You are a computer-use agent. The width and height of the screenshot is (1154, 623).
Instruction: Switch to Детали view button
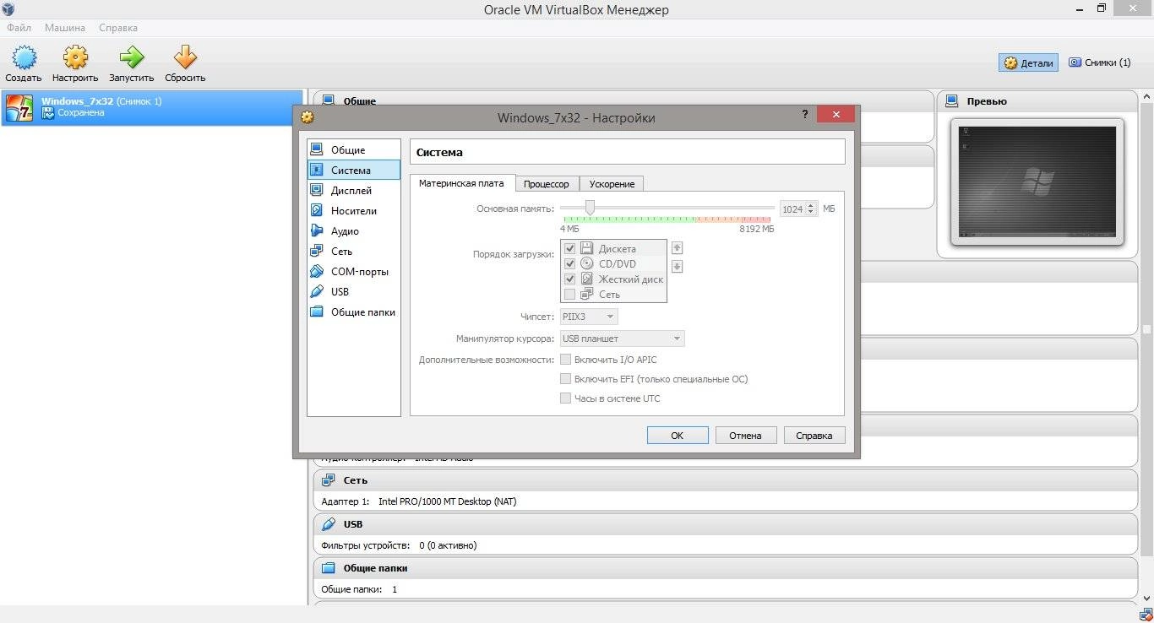coord(1028,63)
